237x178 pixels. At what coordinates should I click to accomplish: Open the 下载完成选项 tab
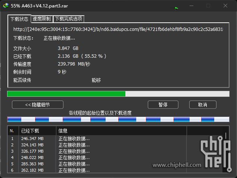(x=69, y=19)
